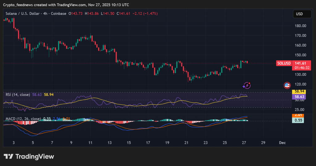Click date 3 on the time axis
Screen dimensions: 316x166
(x=14, y=143)
